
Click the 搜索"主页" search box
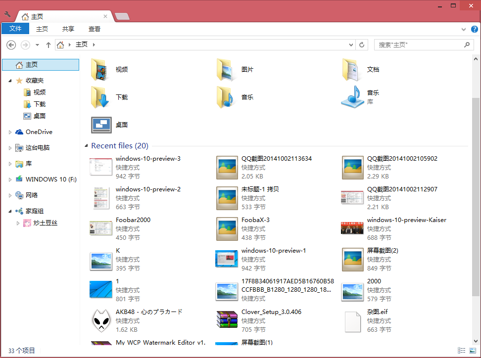coord(420,45)
